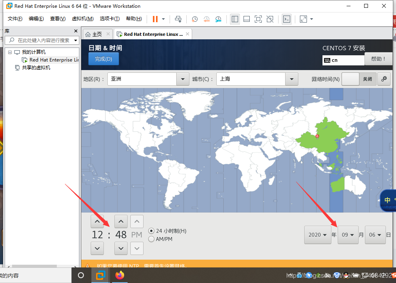396x283 pixels.
Task: Click the cn keyboard layout indicator
Action: [343, 60]
